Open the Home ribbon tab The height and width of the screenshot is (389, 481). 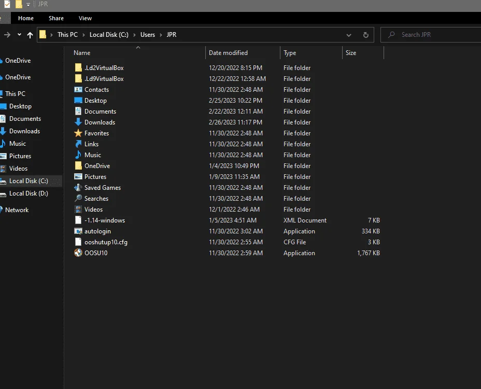26,18
